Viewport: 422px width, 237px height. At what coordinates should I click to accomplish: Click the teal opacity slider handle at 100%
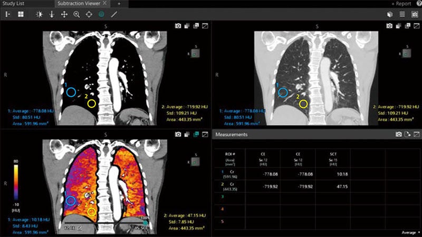tap(146, 223)
